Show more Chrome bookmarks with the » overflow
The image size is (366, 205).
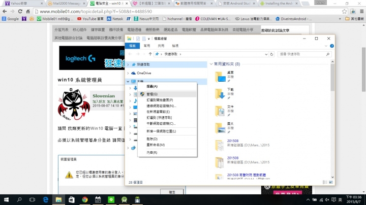pyautogui.click(x=340, y=19)
